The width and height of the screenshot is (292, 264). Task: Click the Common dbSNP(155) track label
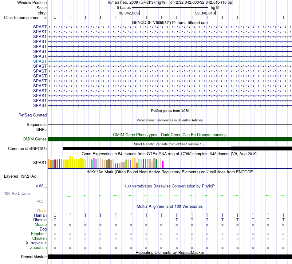coord(27,148)
